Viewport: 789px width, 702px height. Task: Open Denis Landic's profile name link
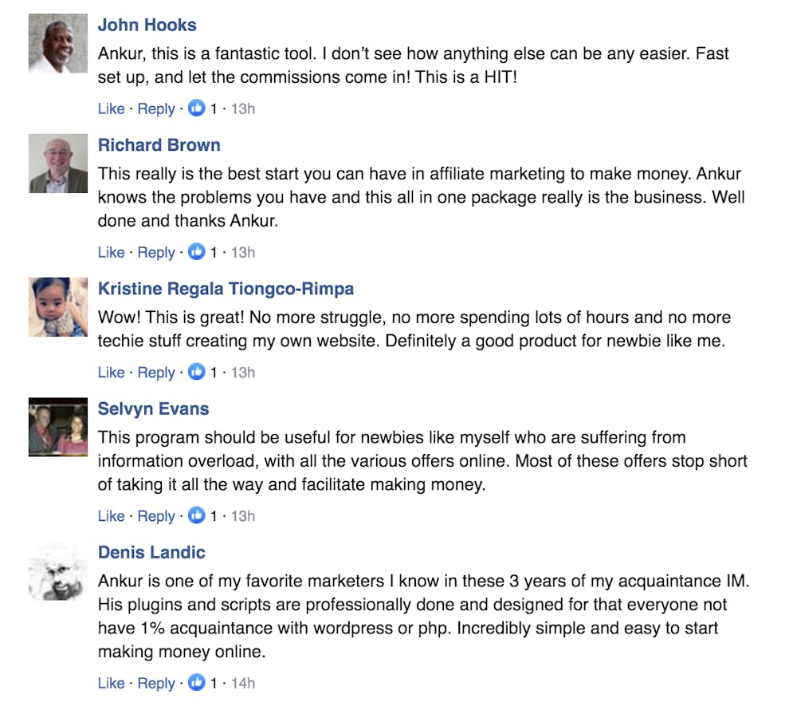pyautogui.click(x=151, y=552)
